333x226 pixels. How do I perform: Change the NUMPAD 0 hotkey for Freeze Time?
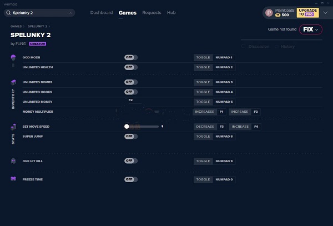coord(224,179)
